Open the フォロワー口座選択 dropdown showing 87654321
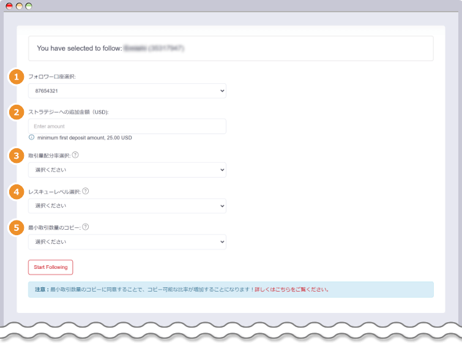The height and width of the screenshot is (343, 462). pos(127,91)
